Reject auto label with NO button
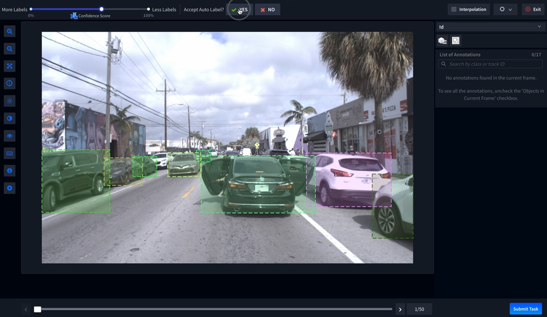Image resolution: width=547 pixels, height=317 pixels. pos(267,10)
